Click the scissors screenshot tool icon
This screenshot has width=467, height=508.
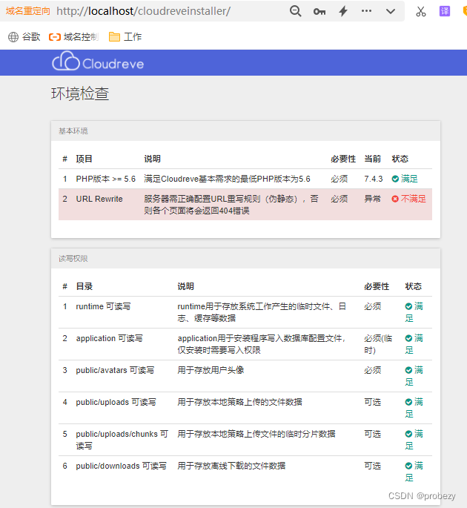(421, 11)
